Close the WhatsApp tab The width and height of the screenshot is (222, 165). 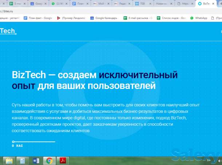coord(67,4)
